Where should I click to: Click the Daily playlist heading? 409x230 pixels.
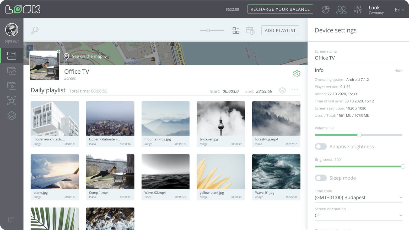pos(48,90)
